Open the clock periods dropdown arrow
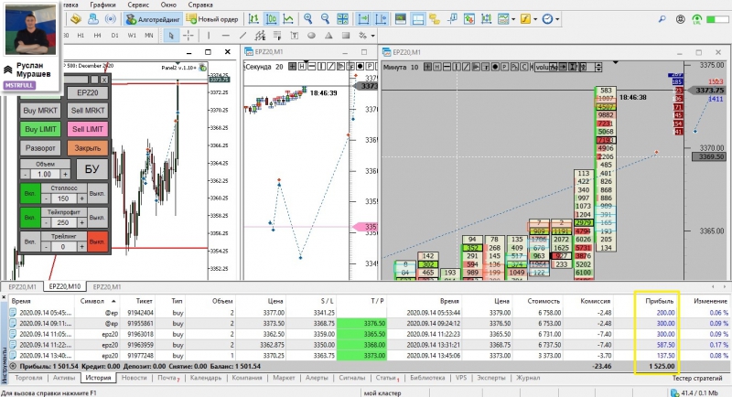The image size is (732, 397). pos(557,19)
